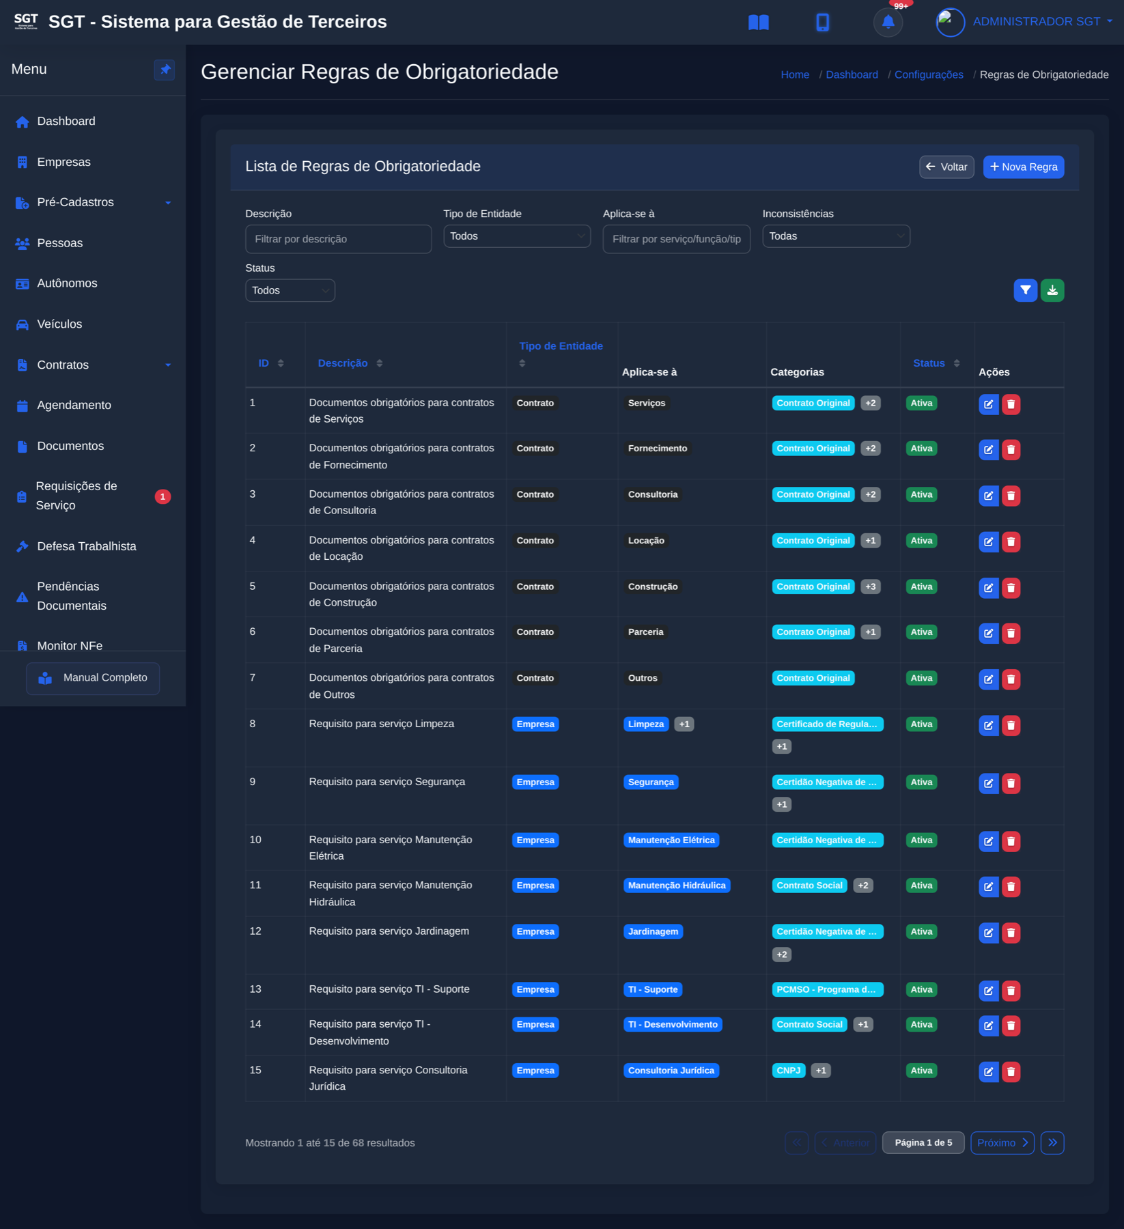1124x1229 pixels.
Task: Apply filters with the blue funnel button
Action: tap(1025, 290)
